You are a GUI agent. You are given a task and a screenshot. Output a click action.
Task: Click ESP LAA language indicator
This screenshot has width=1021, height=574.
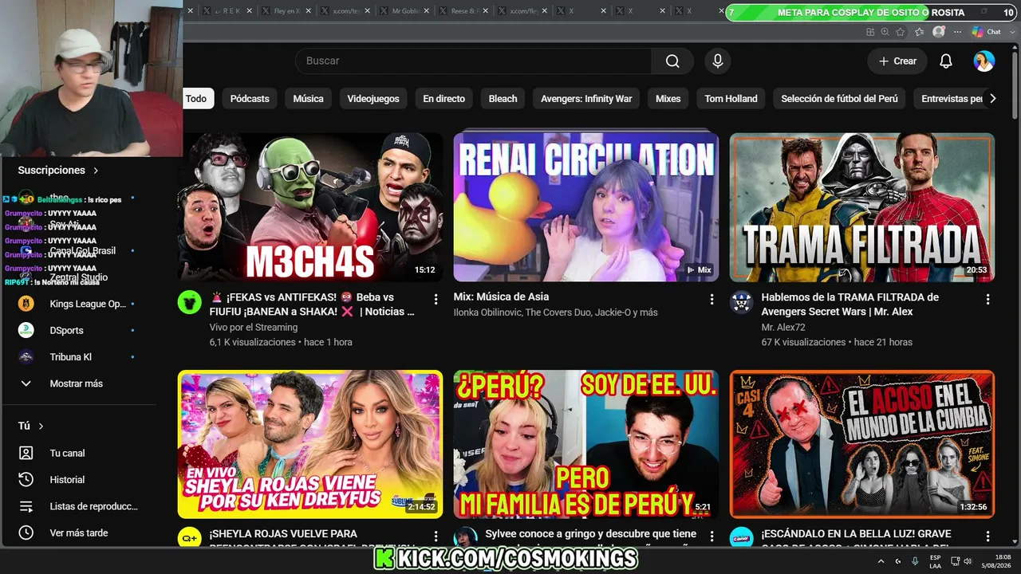(x=936, y=561)
